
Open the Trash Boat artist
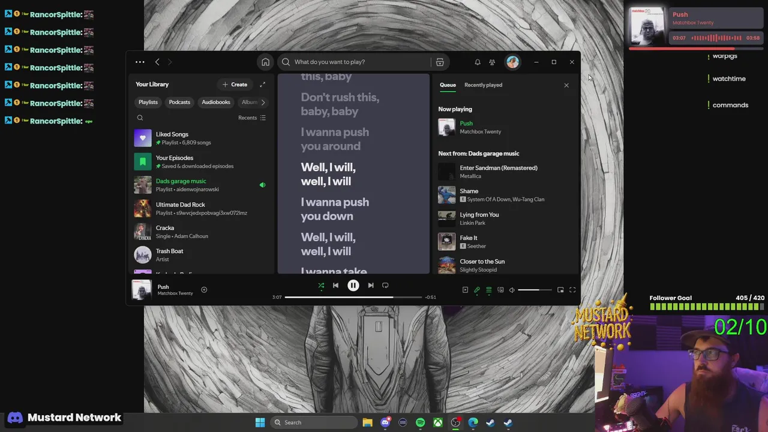(x=201, y=255)
